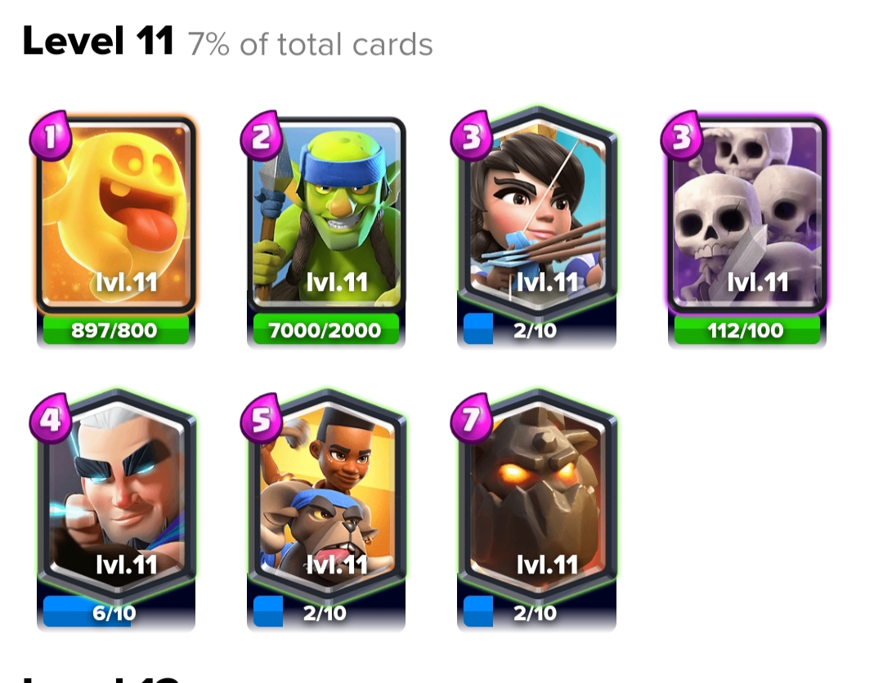Click the 897/800 progress bar
Image resolution: width=883 pixels, height=683 pixels.
tap(115, 330)
